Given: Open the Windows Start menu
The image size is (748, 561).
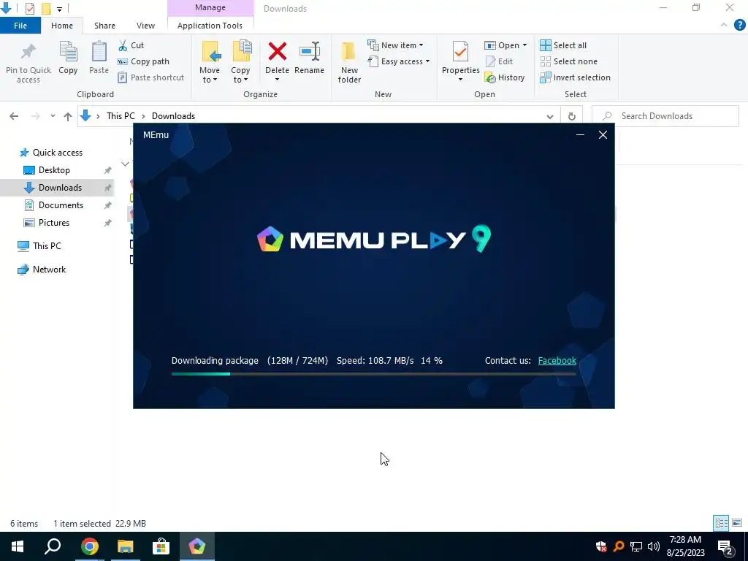Looking at the screenshot, I should point(18,546).
